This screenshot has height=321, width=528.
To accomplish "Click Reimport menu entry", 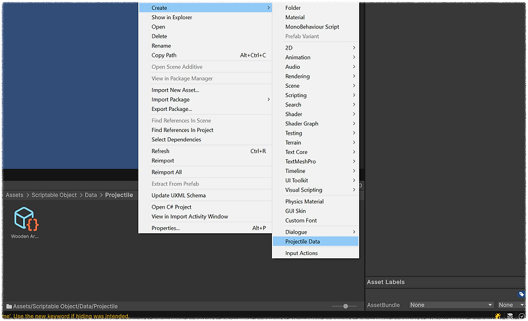I will point(205,160).
